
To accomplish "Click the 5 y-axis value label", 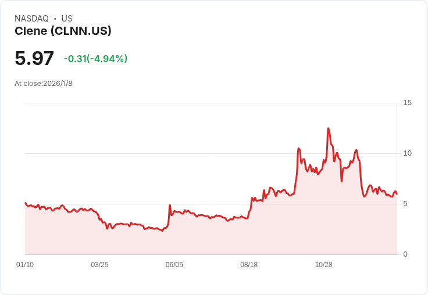I will point(405,204).
